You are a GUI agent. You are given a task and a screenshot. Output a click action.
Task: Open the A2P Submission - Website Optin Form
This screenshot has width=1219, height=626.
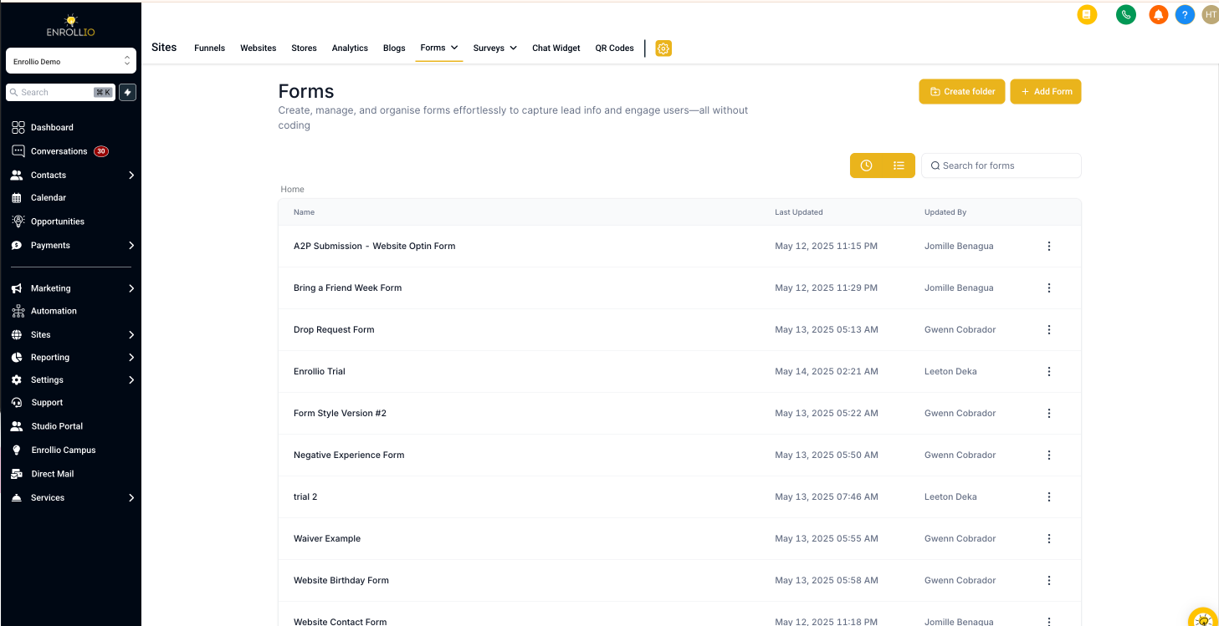(374, 246)
